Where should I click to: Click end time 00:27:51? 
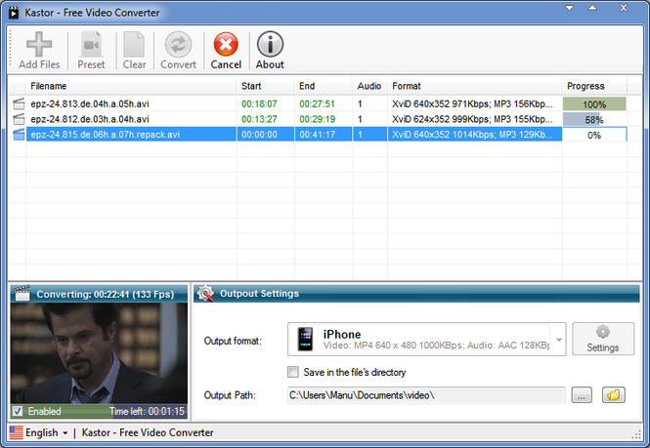(x=317, y=103)
